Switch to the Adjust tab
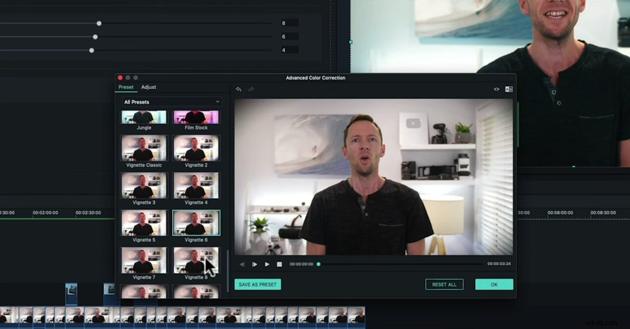Screen dimensions: 630x329 pos(149,87)
